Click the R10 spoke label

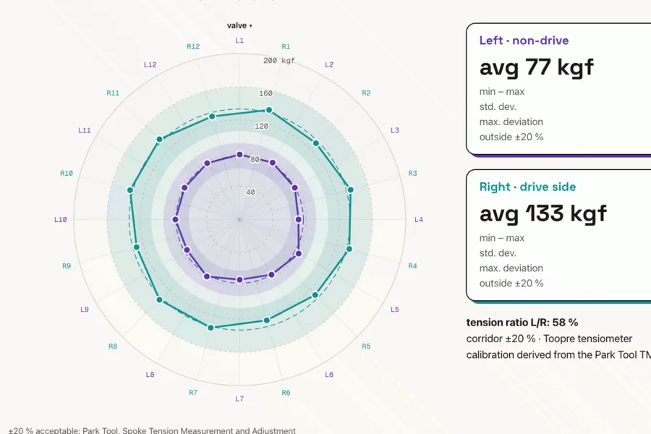67,173
